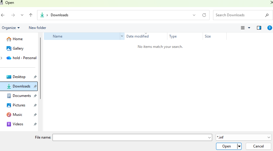
Task: Click the navigation pane scrollbar
Action: pyautogui.click(x=40, y=68)
